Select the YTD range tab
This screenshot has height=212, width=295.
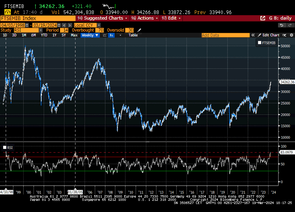(x=44, y=35)
